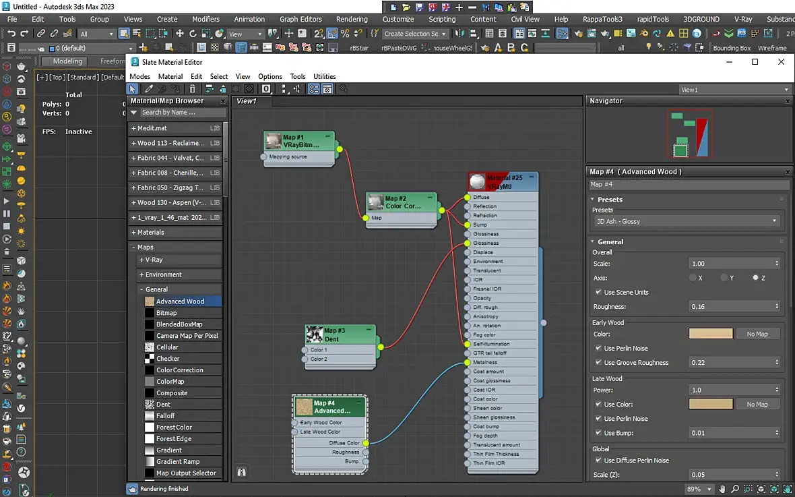The height and width of the screenshot is (497, 795).
Task: Click the eyedropper pick material tool
Action: 149,89
